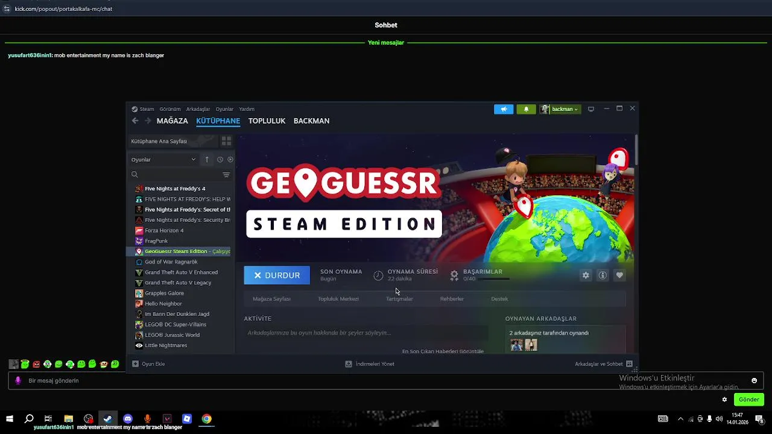Click Oyun Ekle at bottom left
The image size is (772, 434).
(148, 364)
